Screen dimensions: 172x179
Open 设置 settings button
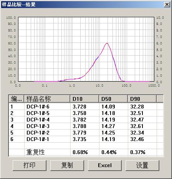pyautogui.click(x=142, y=165)
